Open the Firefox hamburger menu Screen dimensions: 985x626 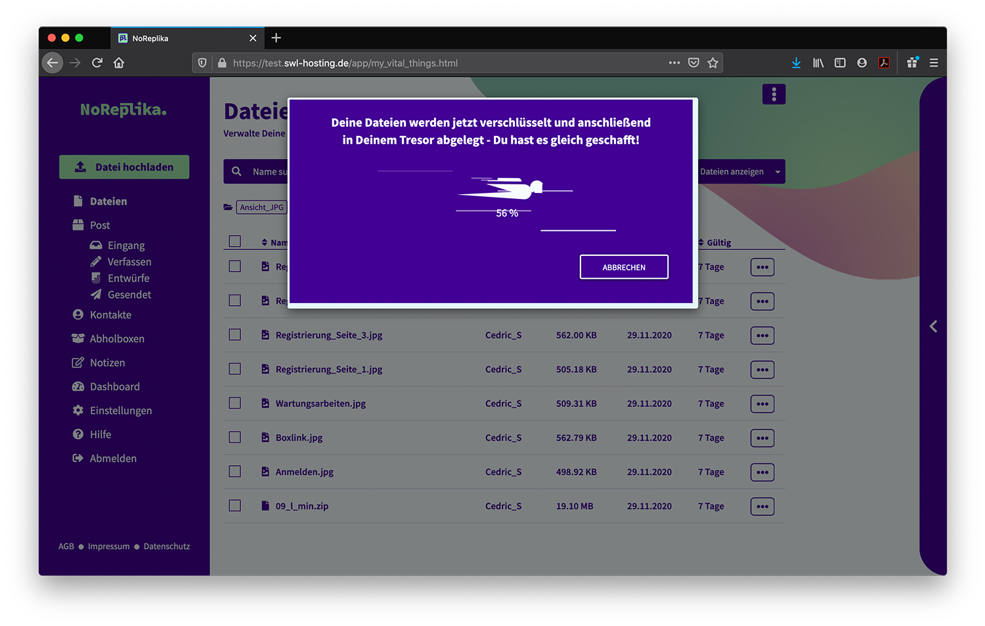tap(933, 63)
